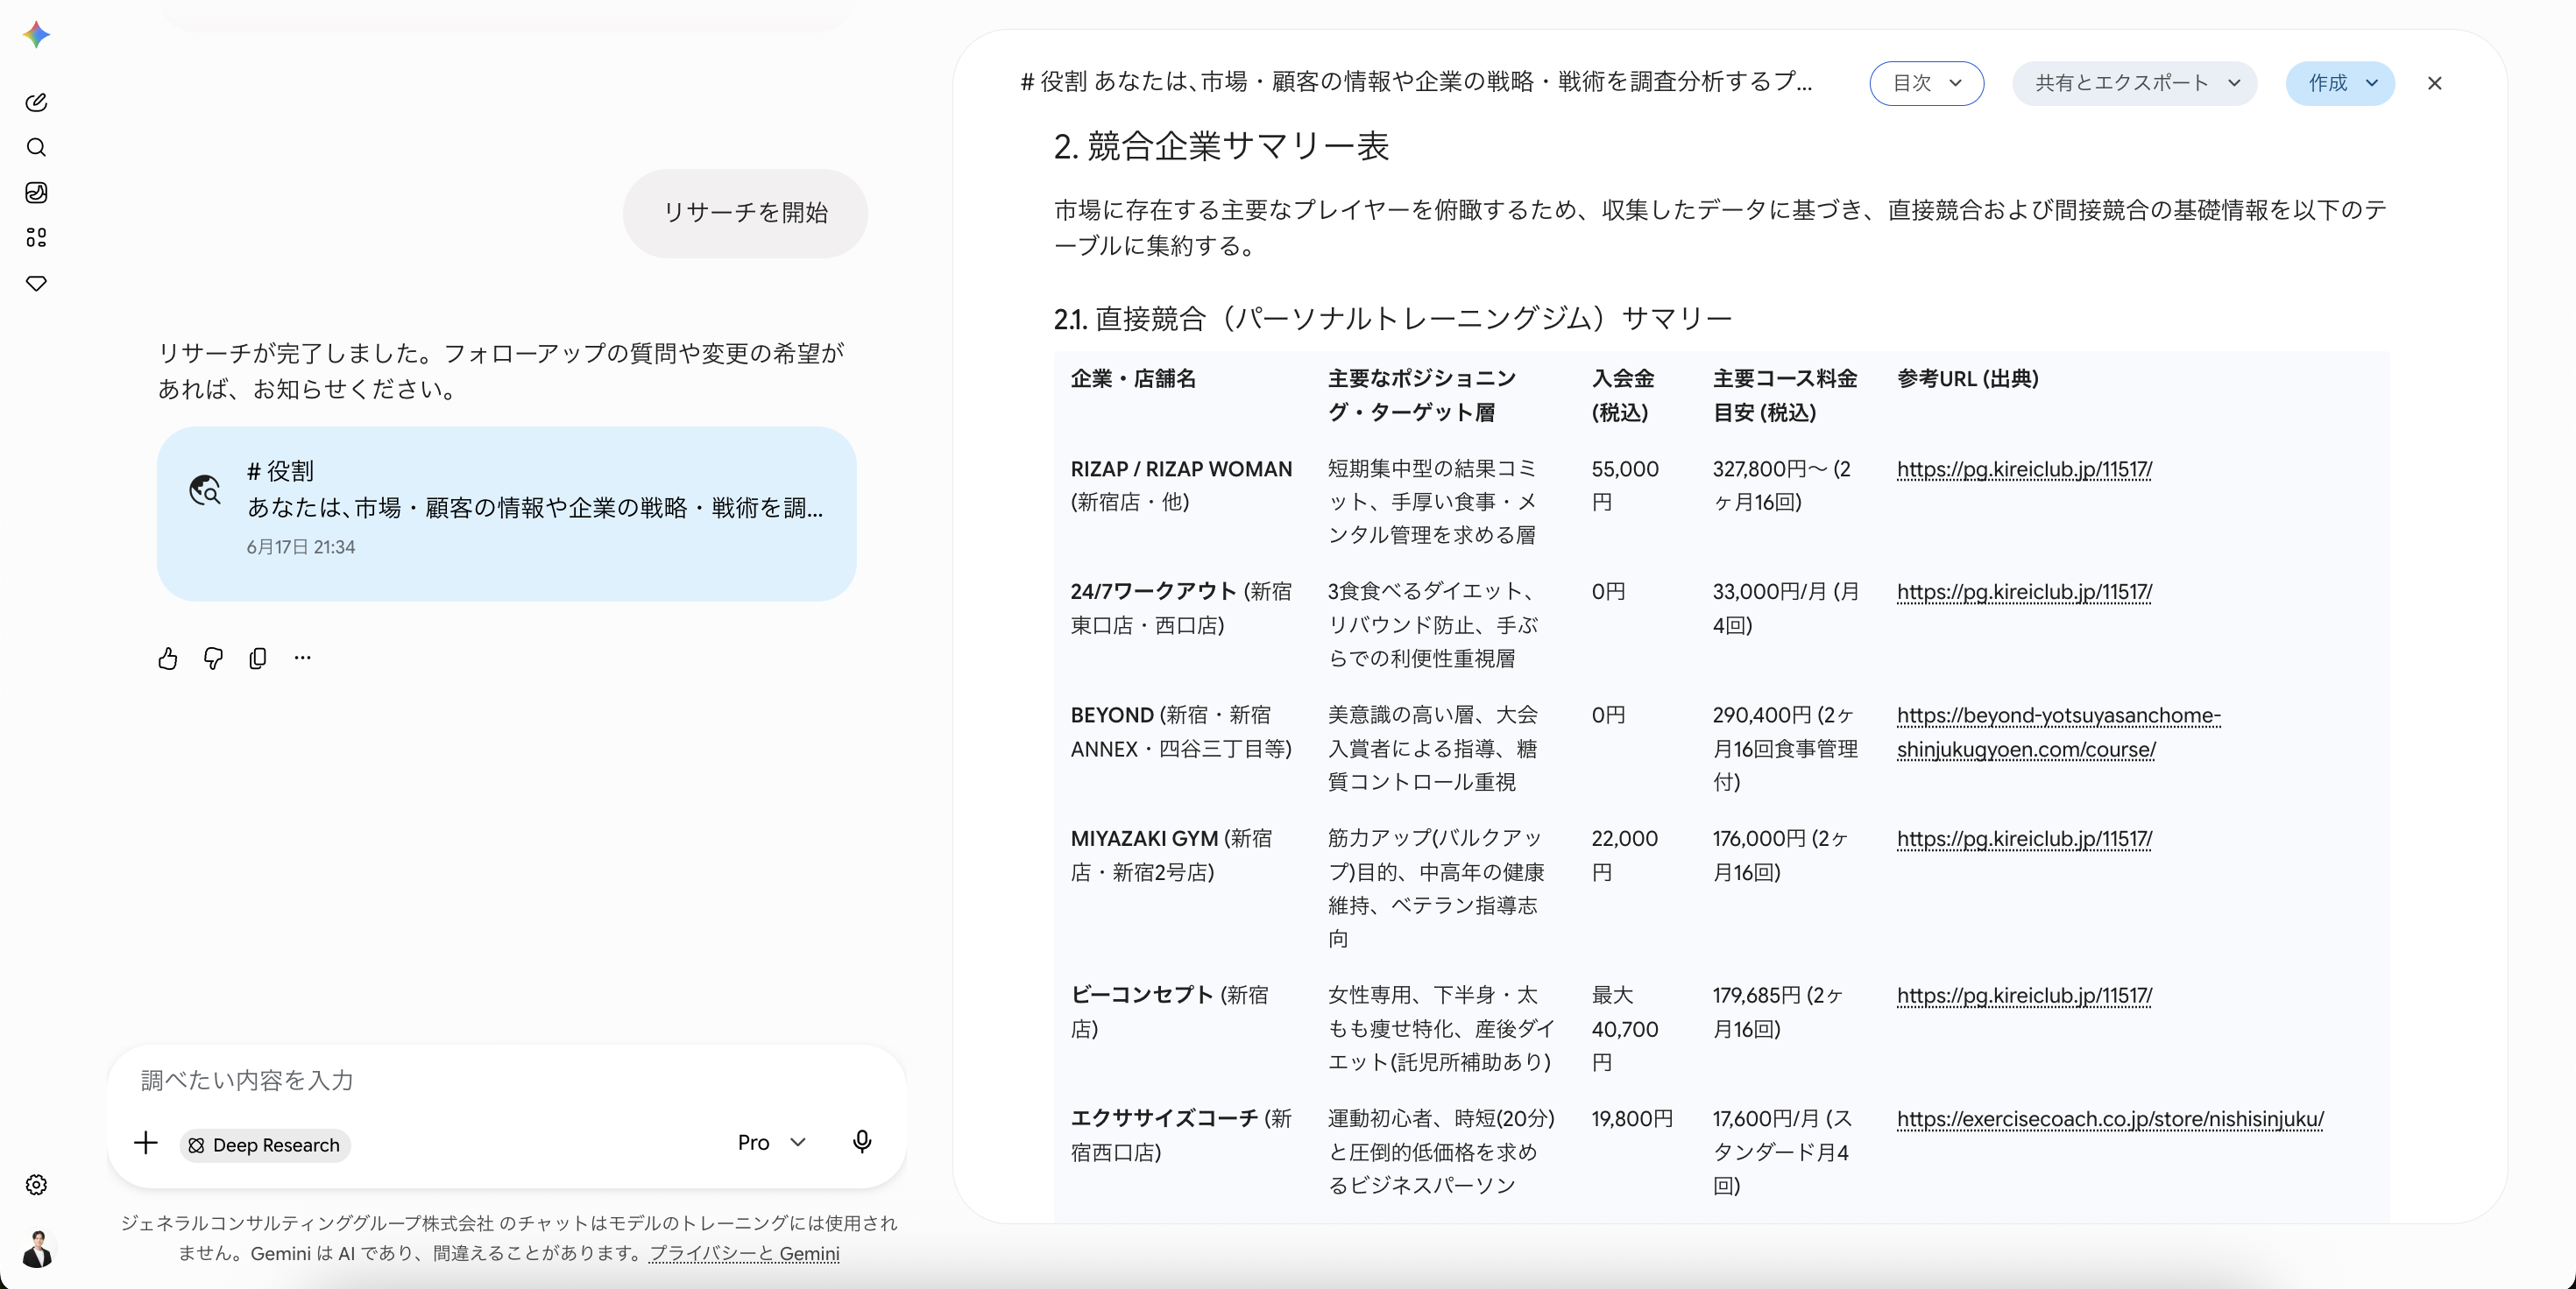The height and width of the screenshot is (1289, 2576).
Task: Give a thumbs up to the response
Action: (x=168, y=659)
